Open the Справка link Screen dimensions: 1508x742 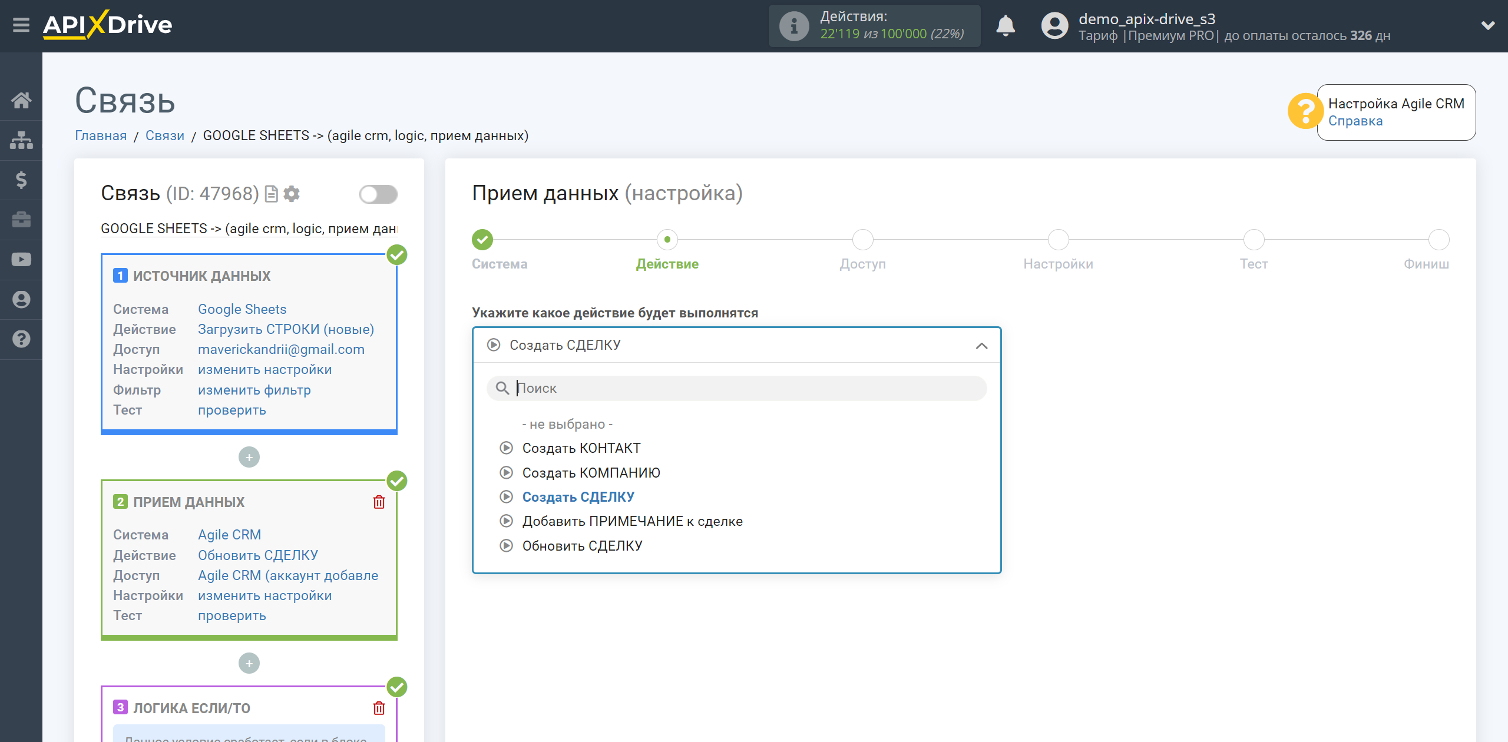pos(1355,121)
